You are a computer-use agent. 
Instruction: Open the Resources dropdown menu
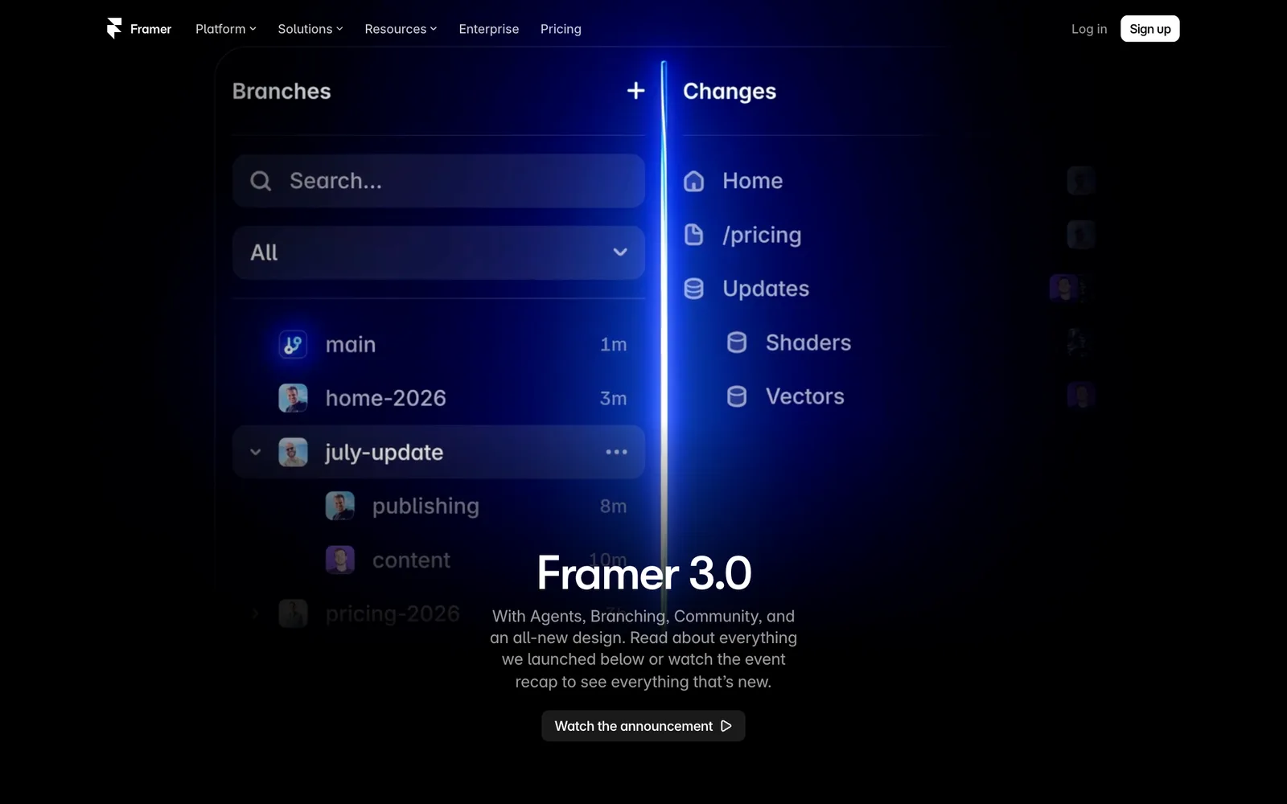[x=401, y=29]
